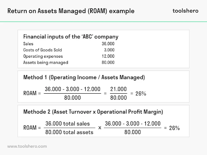Select the Assets being managed value 80.000
The height and width of the screenshot is (155, 207).
click(x=108, y=63)
